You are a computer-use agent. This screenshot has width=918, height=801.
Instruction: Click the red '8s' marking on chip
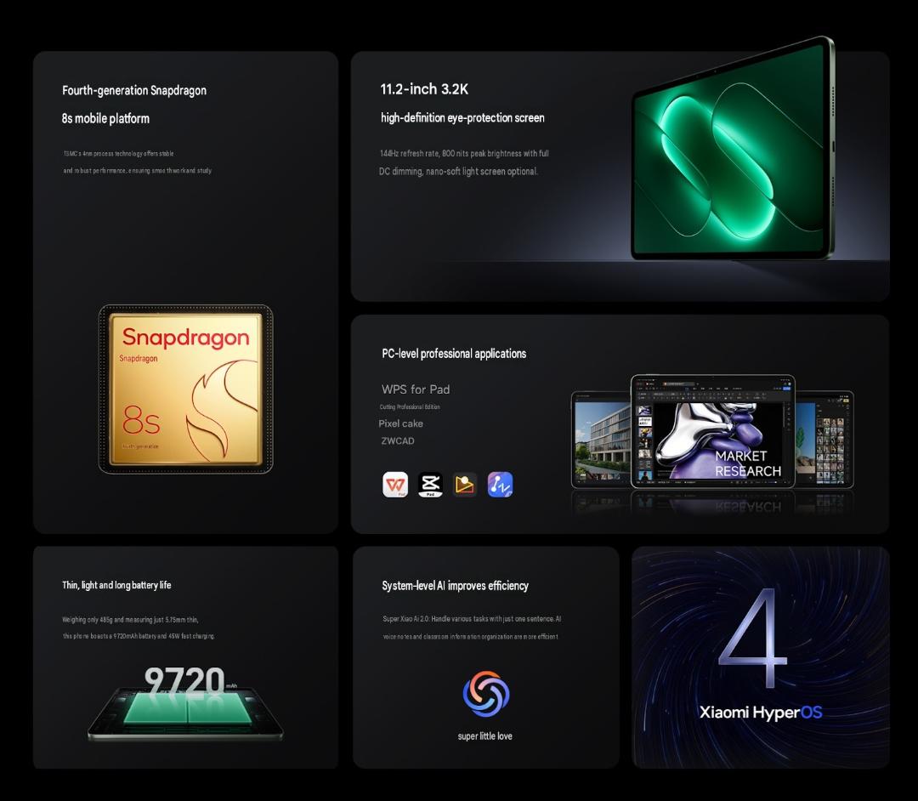141,420
